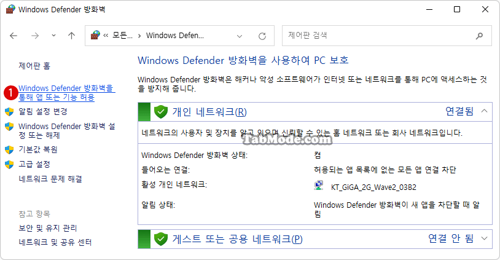Open 방화벽을 통해 앱 또는 기능 허용 link

tap(66, 93)
